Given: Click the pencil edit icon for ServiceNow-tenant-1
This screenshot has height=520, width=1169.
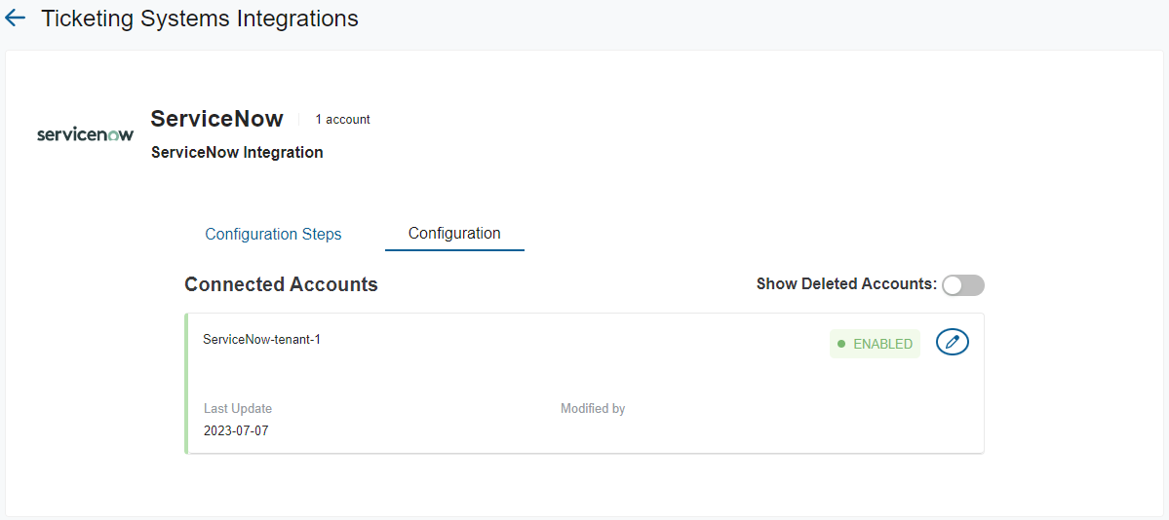Looking at the screenshot, I should [952, 342].
